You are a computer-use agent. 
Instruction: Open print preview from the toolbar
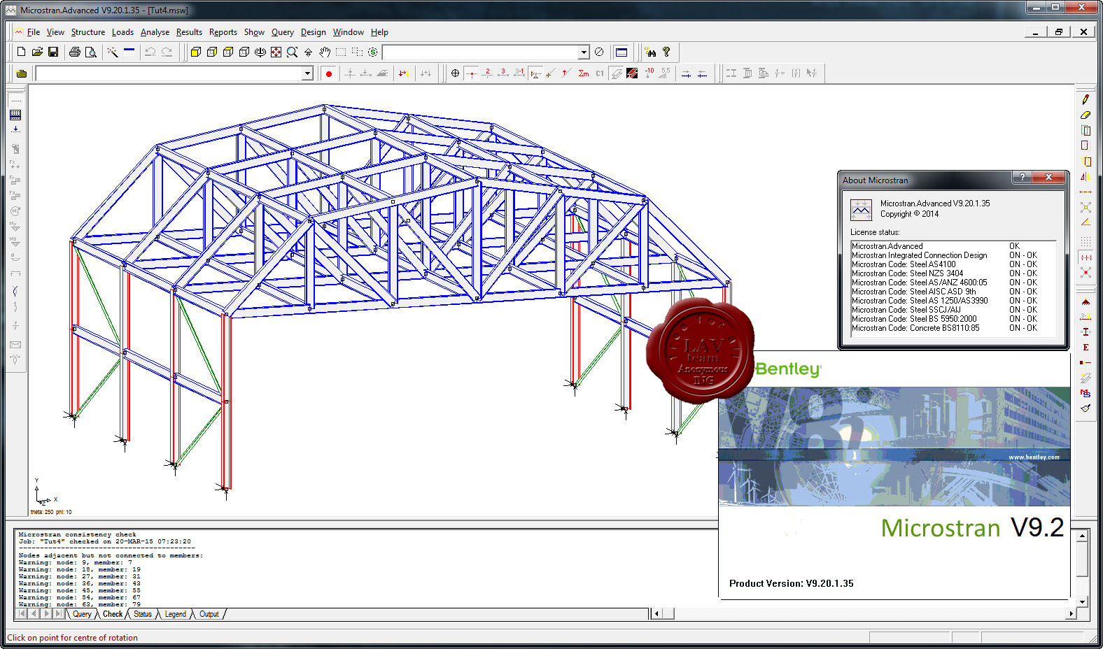point(90,52)
